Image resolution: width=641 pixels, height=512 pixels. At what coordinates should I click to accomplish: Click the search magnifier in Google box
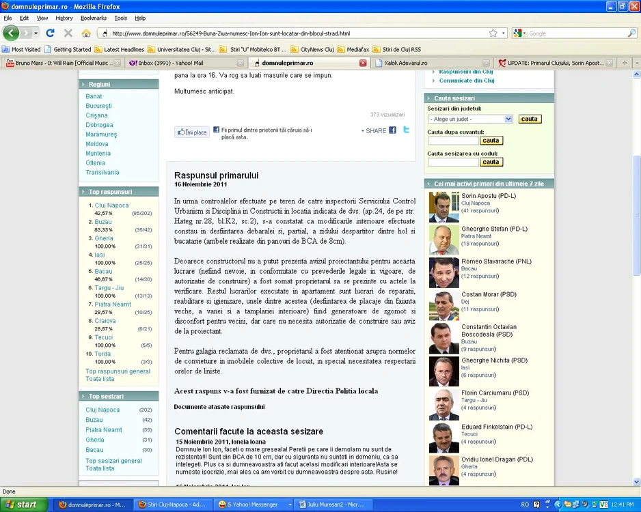tap(631, 33)
